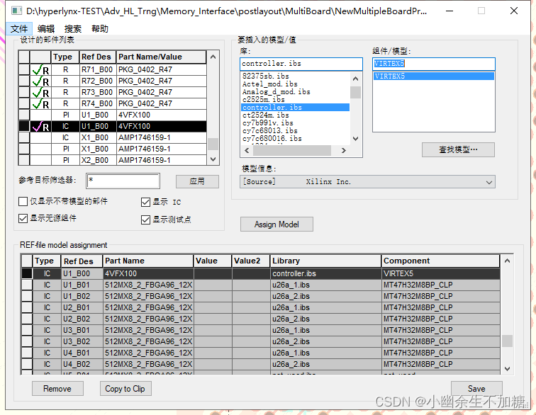Click green check R icon for R74_B00
Image resolution: width=536 pixels, height=415 pixels.
click(x=40, y=103)
